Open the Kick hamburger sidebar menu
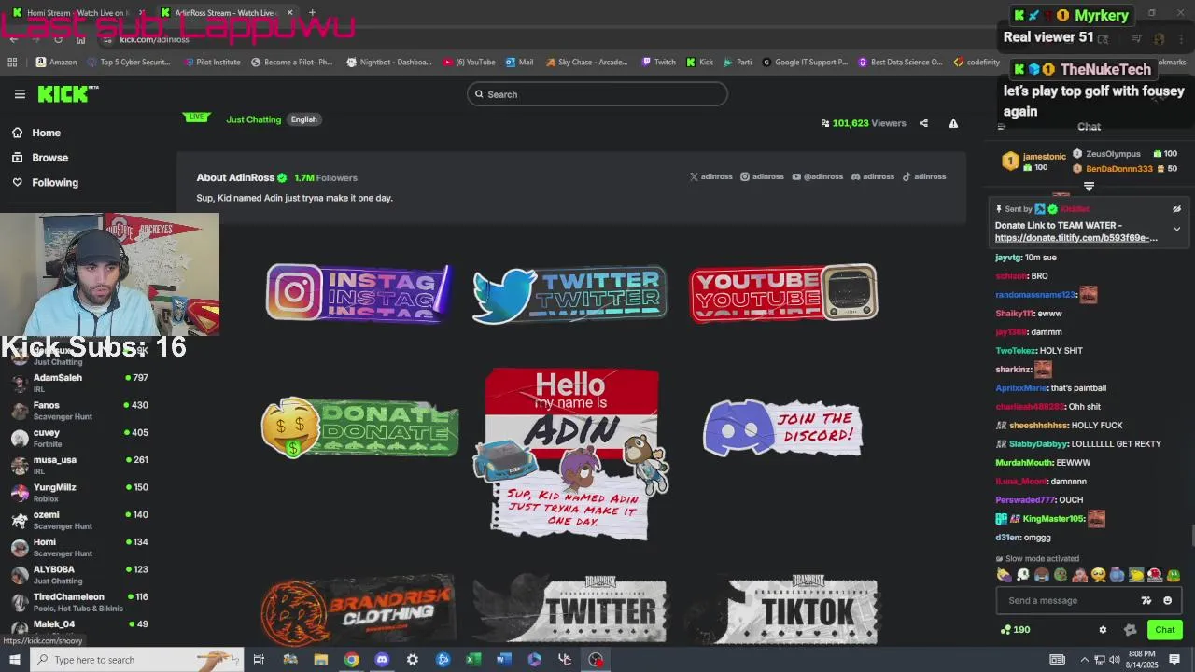This screenshot has width=1195, height=672. [20, 94]
